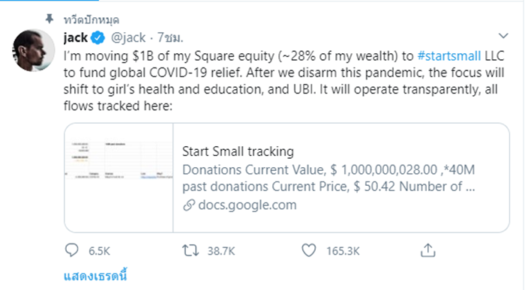The width and height of the screenshot is (525, 290).
Task: Click the blue verified badge next to jack
Action: tap(97, 37)
